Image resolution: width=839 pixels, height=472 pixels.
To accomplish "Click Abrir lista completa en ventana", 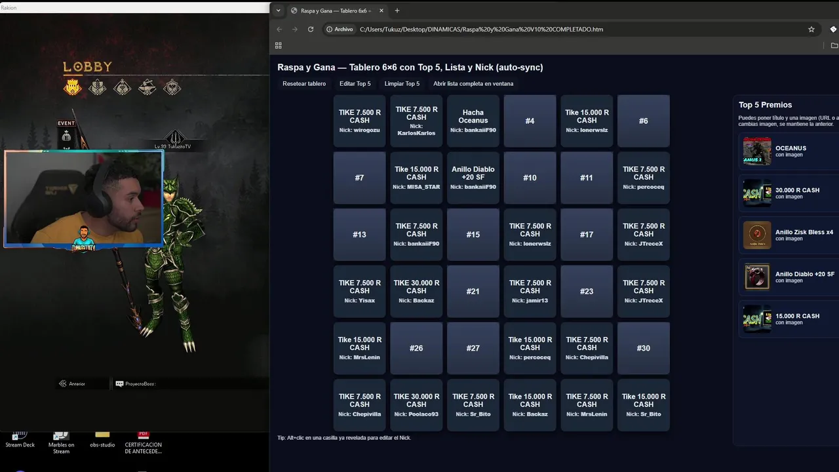I will click(x=473, y=84).
